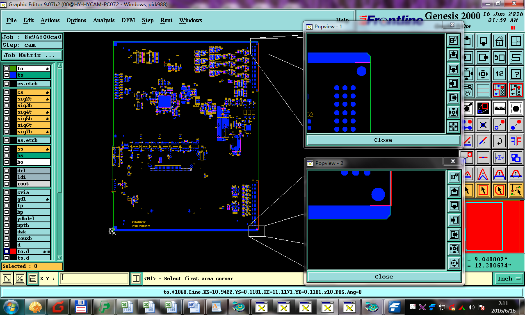Click the X Y coordinate input field
This screenshot has width=525, height=315.
point(94,278)
